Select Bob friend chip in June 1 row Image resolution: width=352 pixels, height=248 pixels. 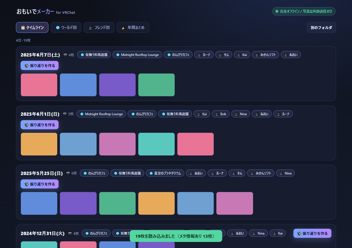pos(221,114)
